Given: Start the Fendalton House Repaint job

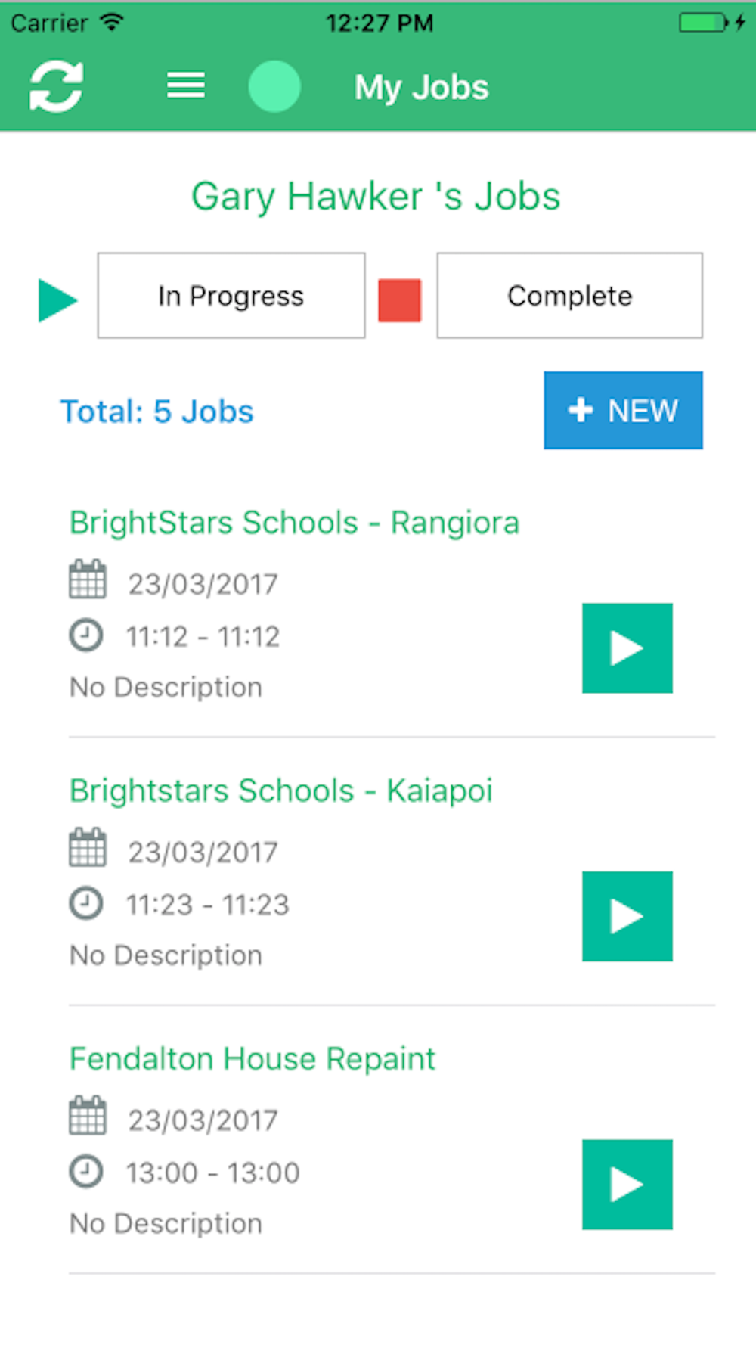Looking at the screenshot, I should (x=627, y=1185).
